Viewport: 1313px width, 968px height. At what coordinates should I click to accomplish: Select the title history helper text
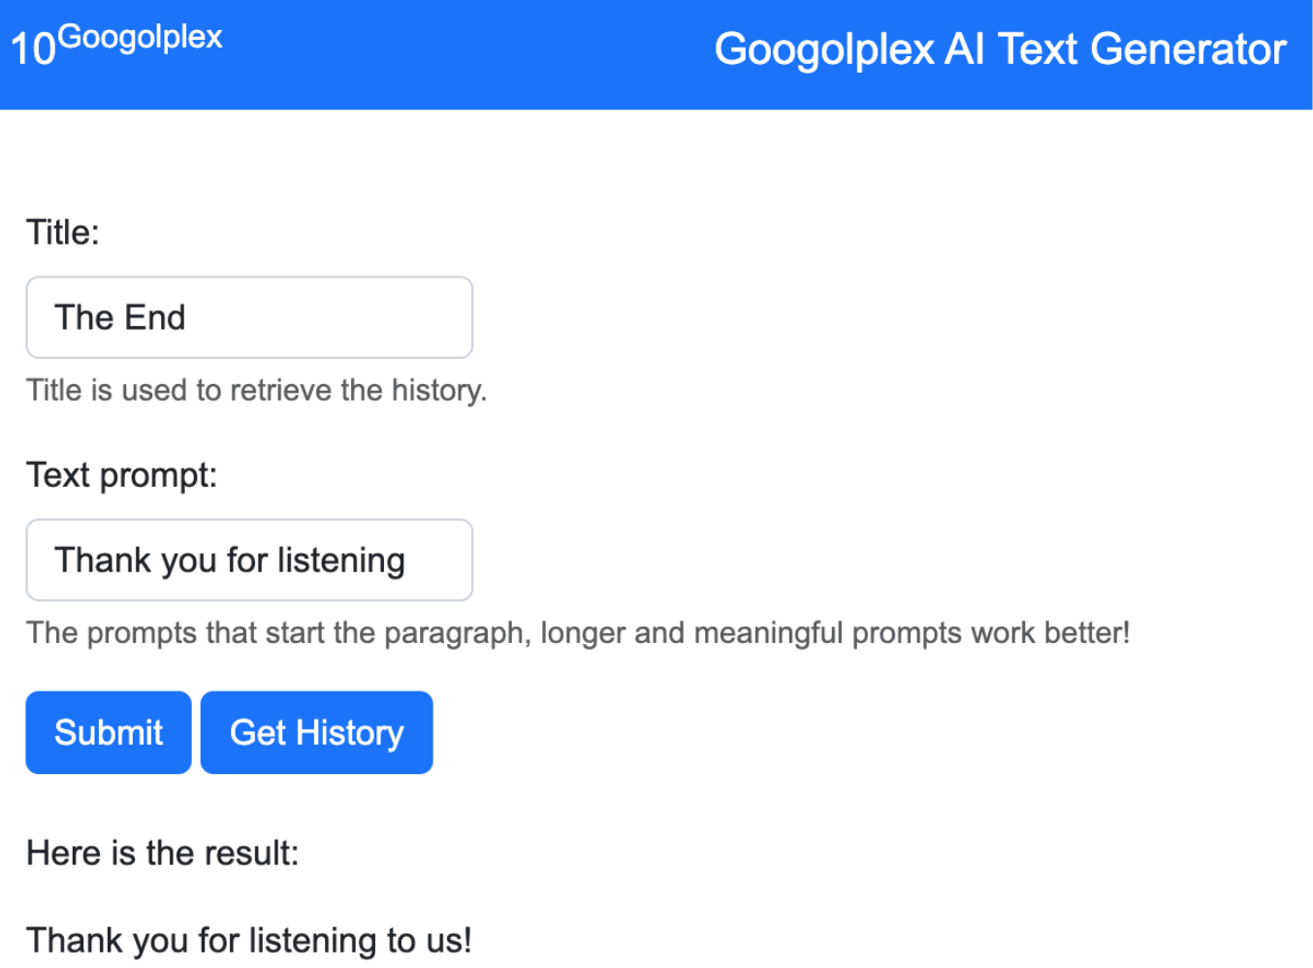click(x=257, y=390)
